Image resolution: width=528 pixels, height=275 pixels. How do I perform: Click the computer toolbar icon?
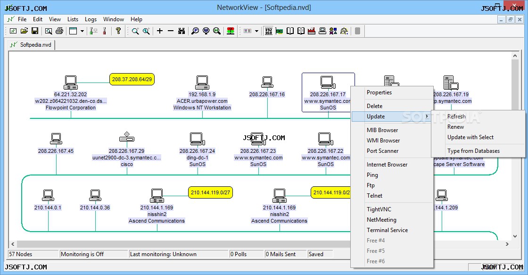tap(322, 31)
